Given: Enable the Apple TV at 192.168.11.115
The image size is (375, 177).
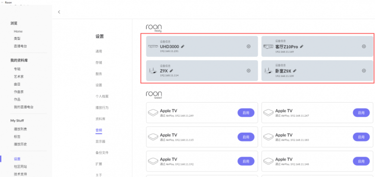Looking at the screenshot, I should click(x=246, y=137).
